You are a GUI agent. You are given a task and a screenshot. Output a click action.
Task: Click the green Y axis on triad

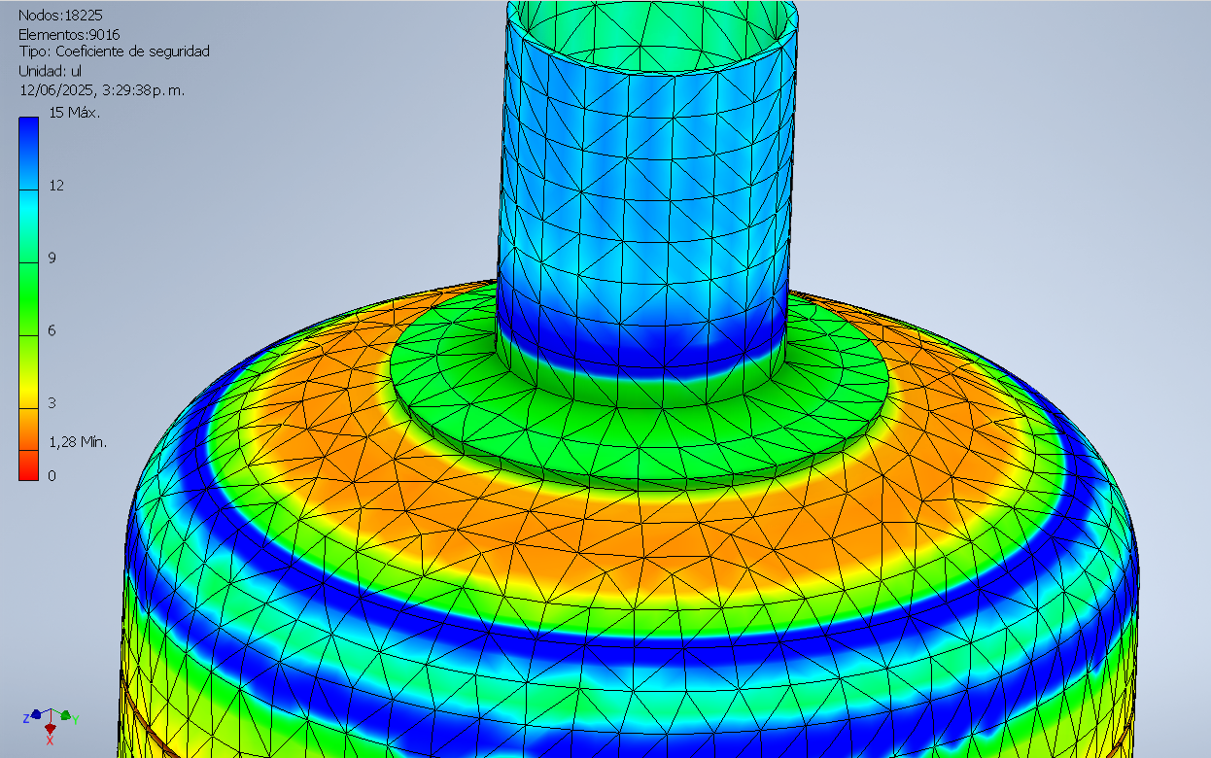point(66,717)
